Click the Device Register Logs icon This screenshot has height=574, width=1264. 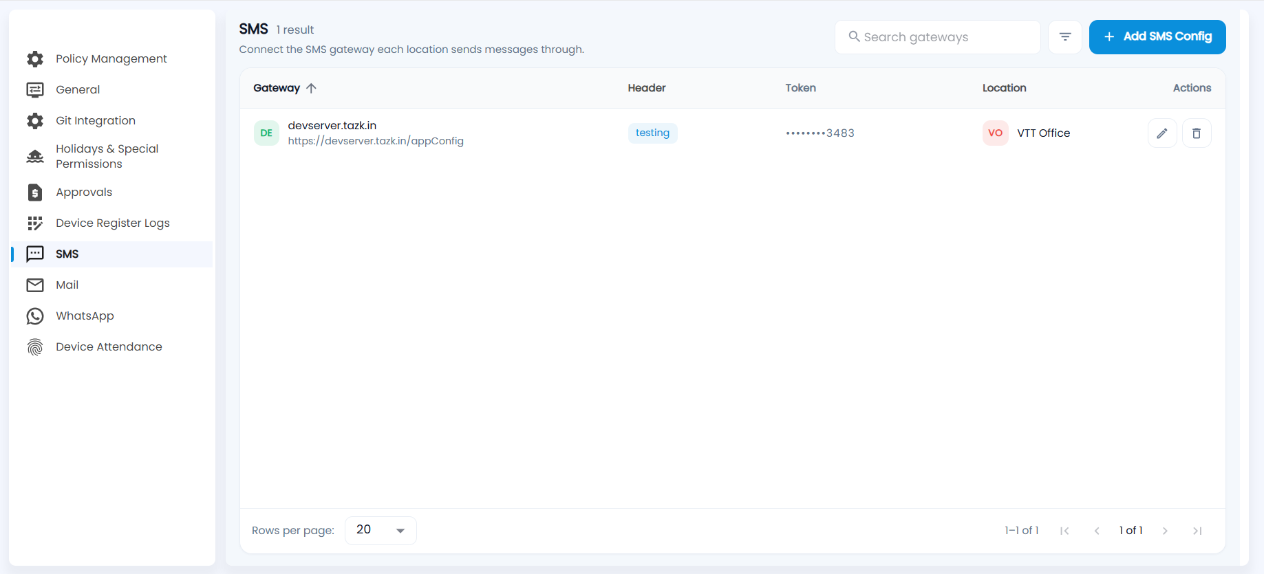35,223
